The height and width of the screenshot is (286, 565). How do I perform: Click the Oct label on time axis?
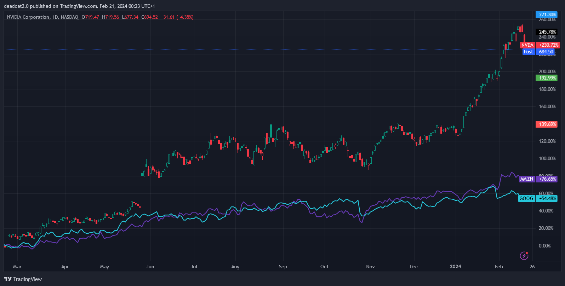tap(324, 267)
